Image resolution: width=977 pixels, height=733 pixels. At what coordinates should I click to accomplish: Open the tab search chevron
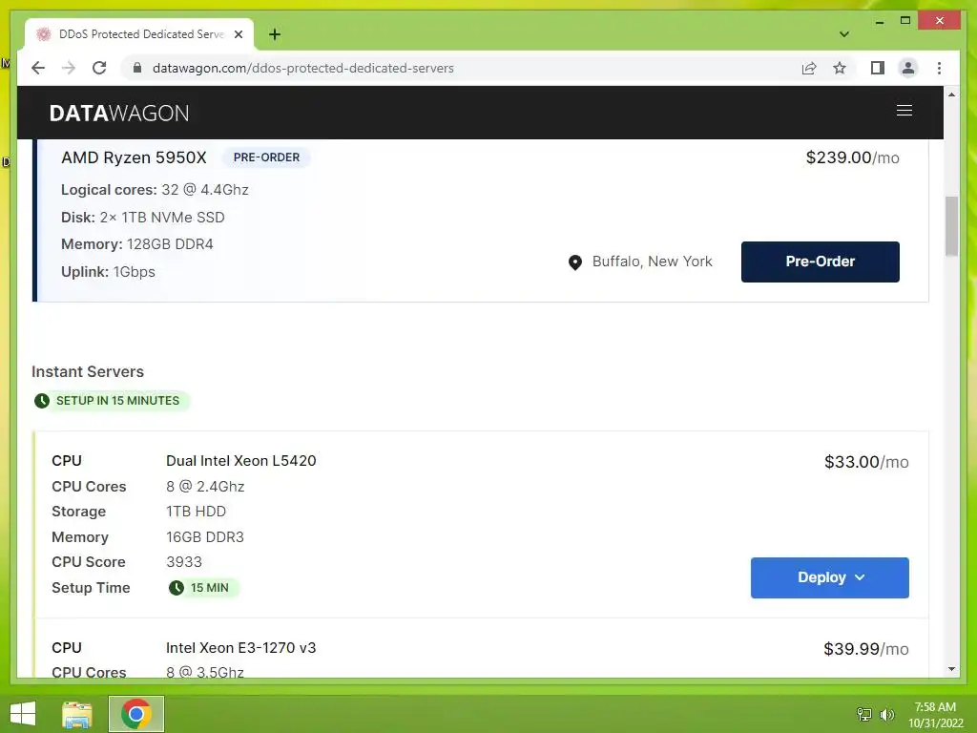(x=843, y=34)
